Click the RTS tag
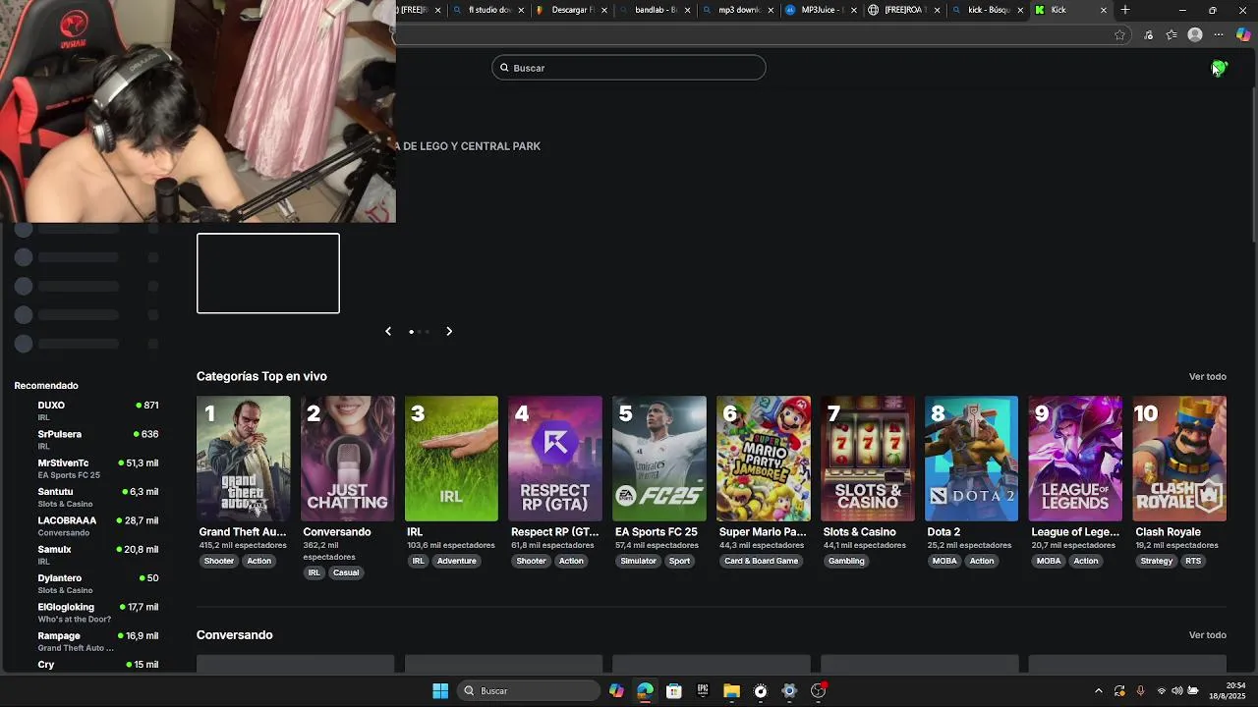This screenshot has width=1258, height=707. [1193, 562]
